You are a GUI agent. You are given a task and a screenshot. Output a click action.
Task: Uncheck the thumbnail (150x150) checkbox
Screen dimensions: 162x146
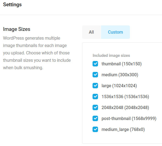(95, 64)
